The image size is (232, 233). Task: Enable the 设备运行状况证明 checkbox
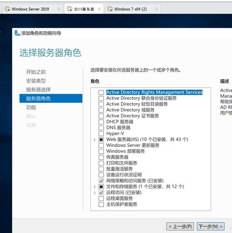coord(101,175)
